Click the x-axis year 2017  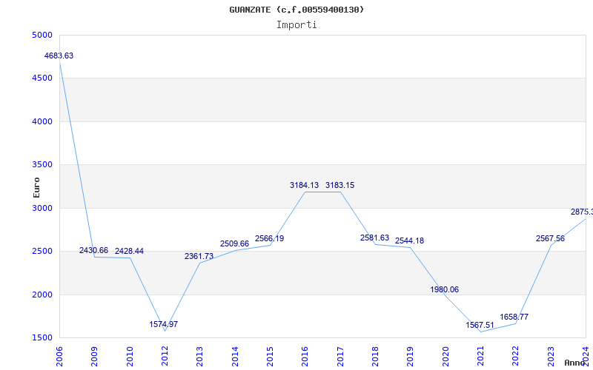point(340,357)
